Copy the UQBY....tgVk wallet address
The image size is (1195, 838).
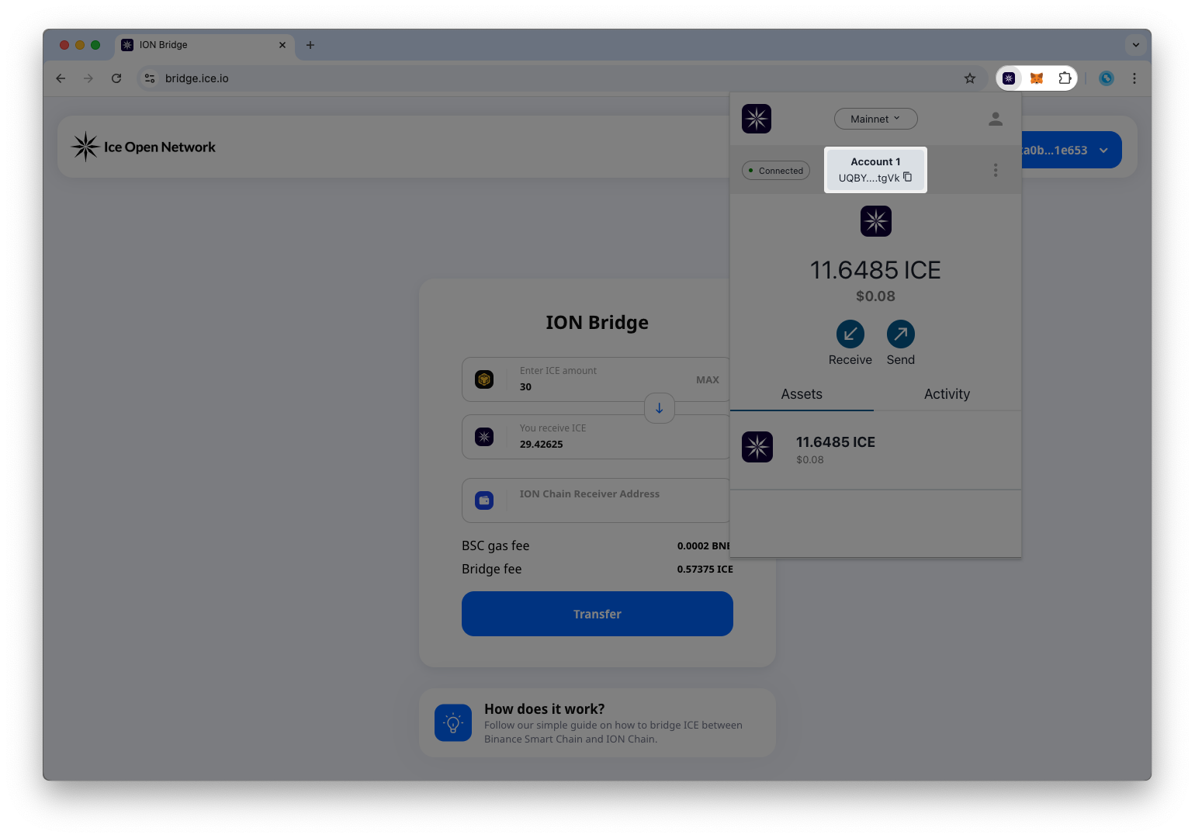908,177
